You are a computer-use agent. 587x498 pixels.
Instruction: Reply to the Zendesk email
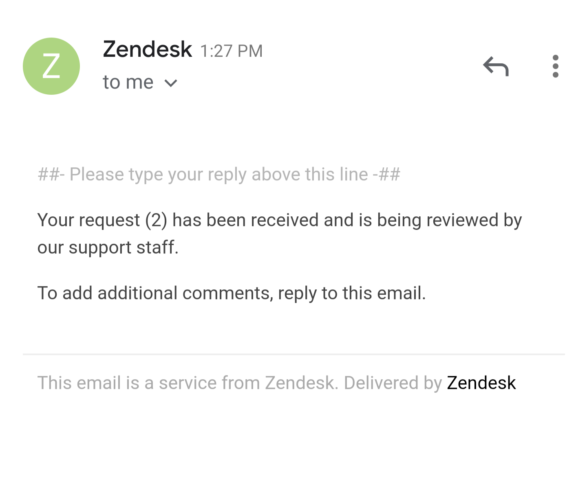[x=496, y=67]
